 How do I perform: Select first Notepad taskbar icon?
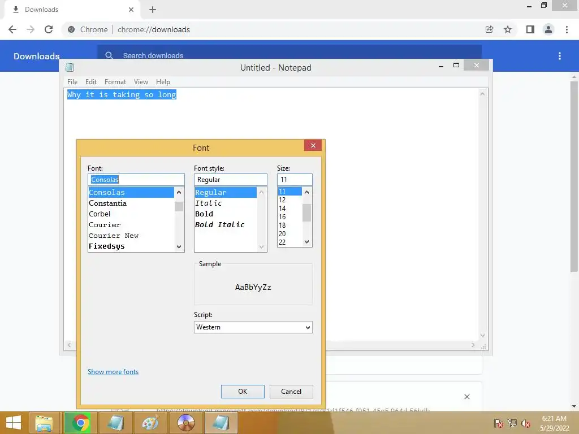point(115,423)
